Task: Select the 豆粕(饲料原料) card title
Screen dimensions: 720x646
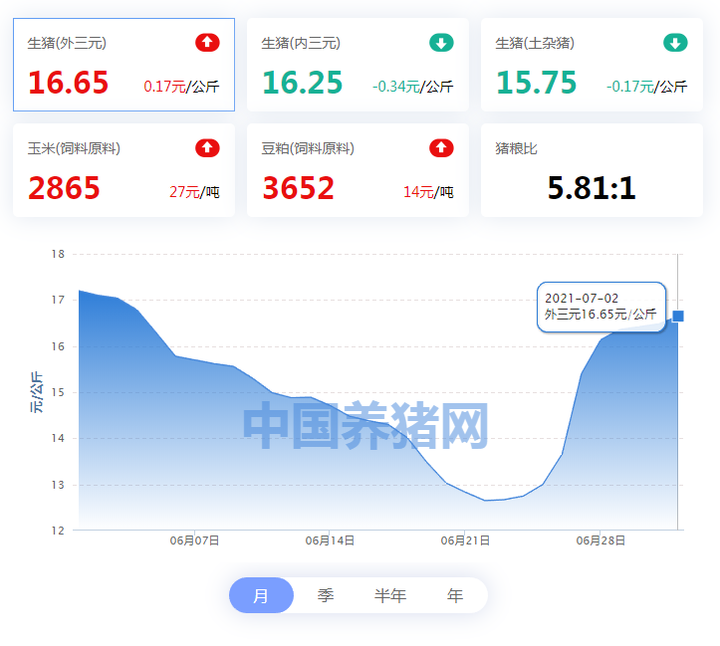Action: [308, 148]
